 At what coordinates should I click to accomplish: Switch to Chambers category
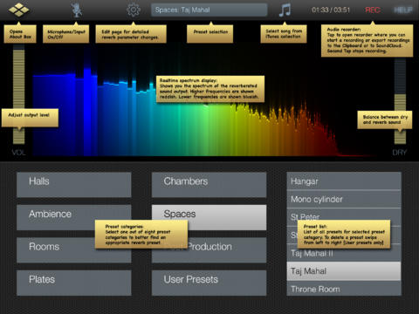[x=209, y=185]
